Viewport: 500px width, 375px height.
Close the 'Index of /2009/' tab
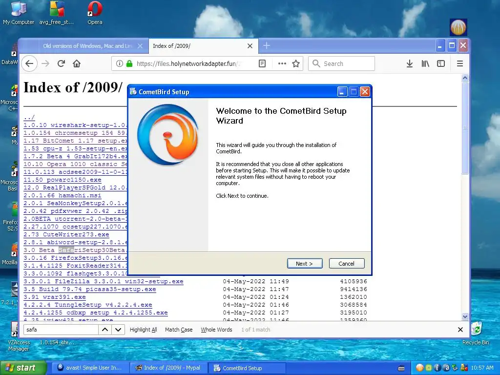click(250, 46)
